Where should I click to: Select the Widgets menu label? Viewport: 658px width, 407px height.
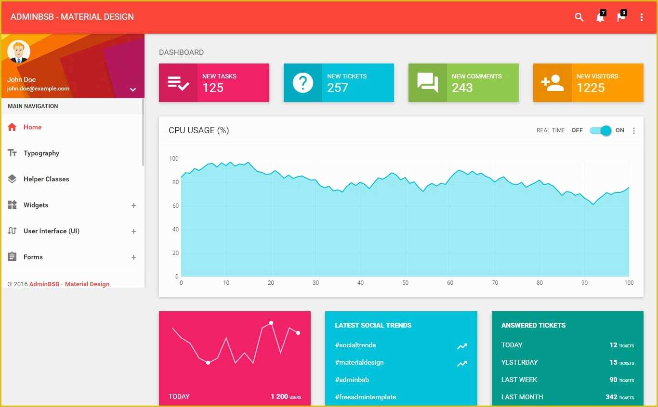point(36,205)
